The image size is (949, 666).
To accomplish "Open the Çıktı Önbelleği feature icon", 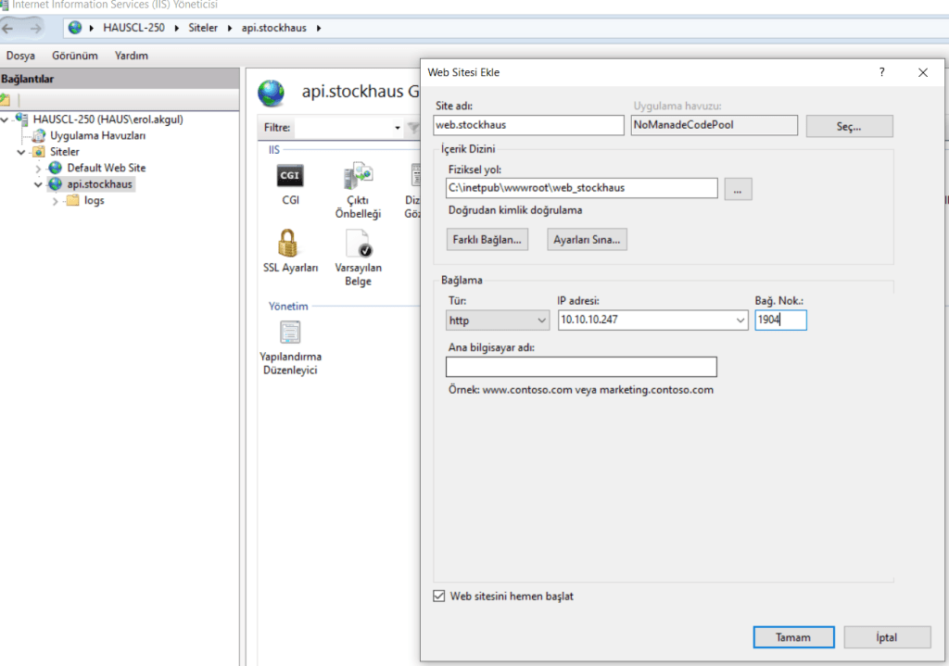I will 358,176.
